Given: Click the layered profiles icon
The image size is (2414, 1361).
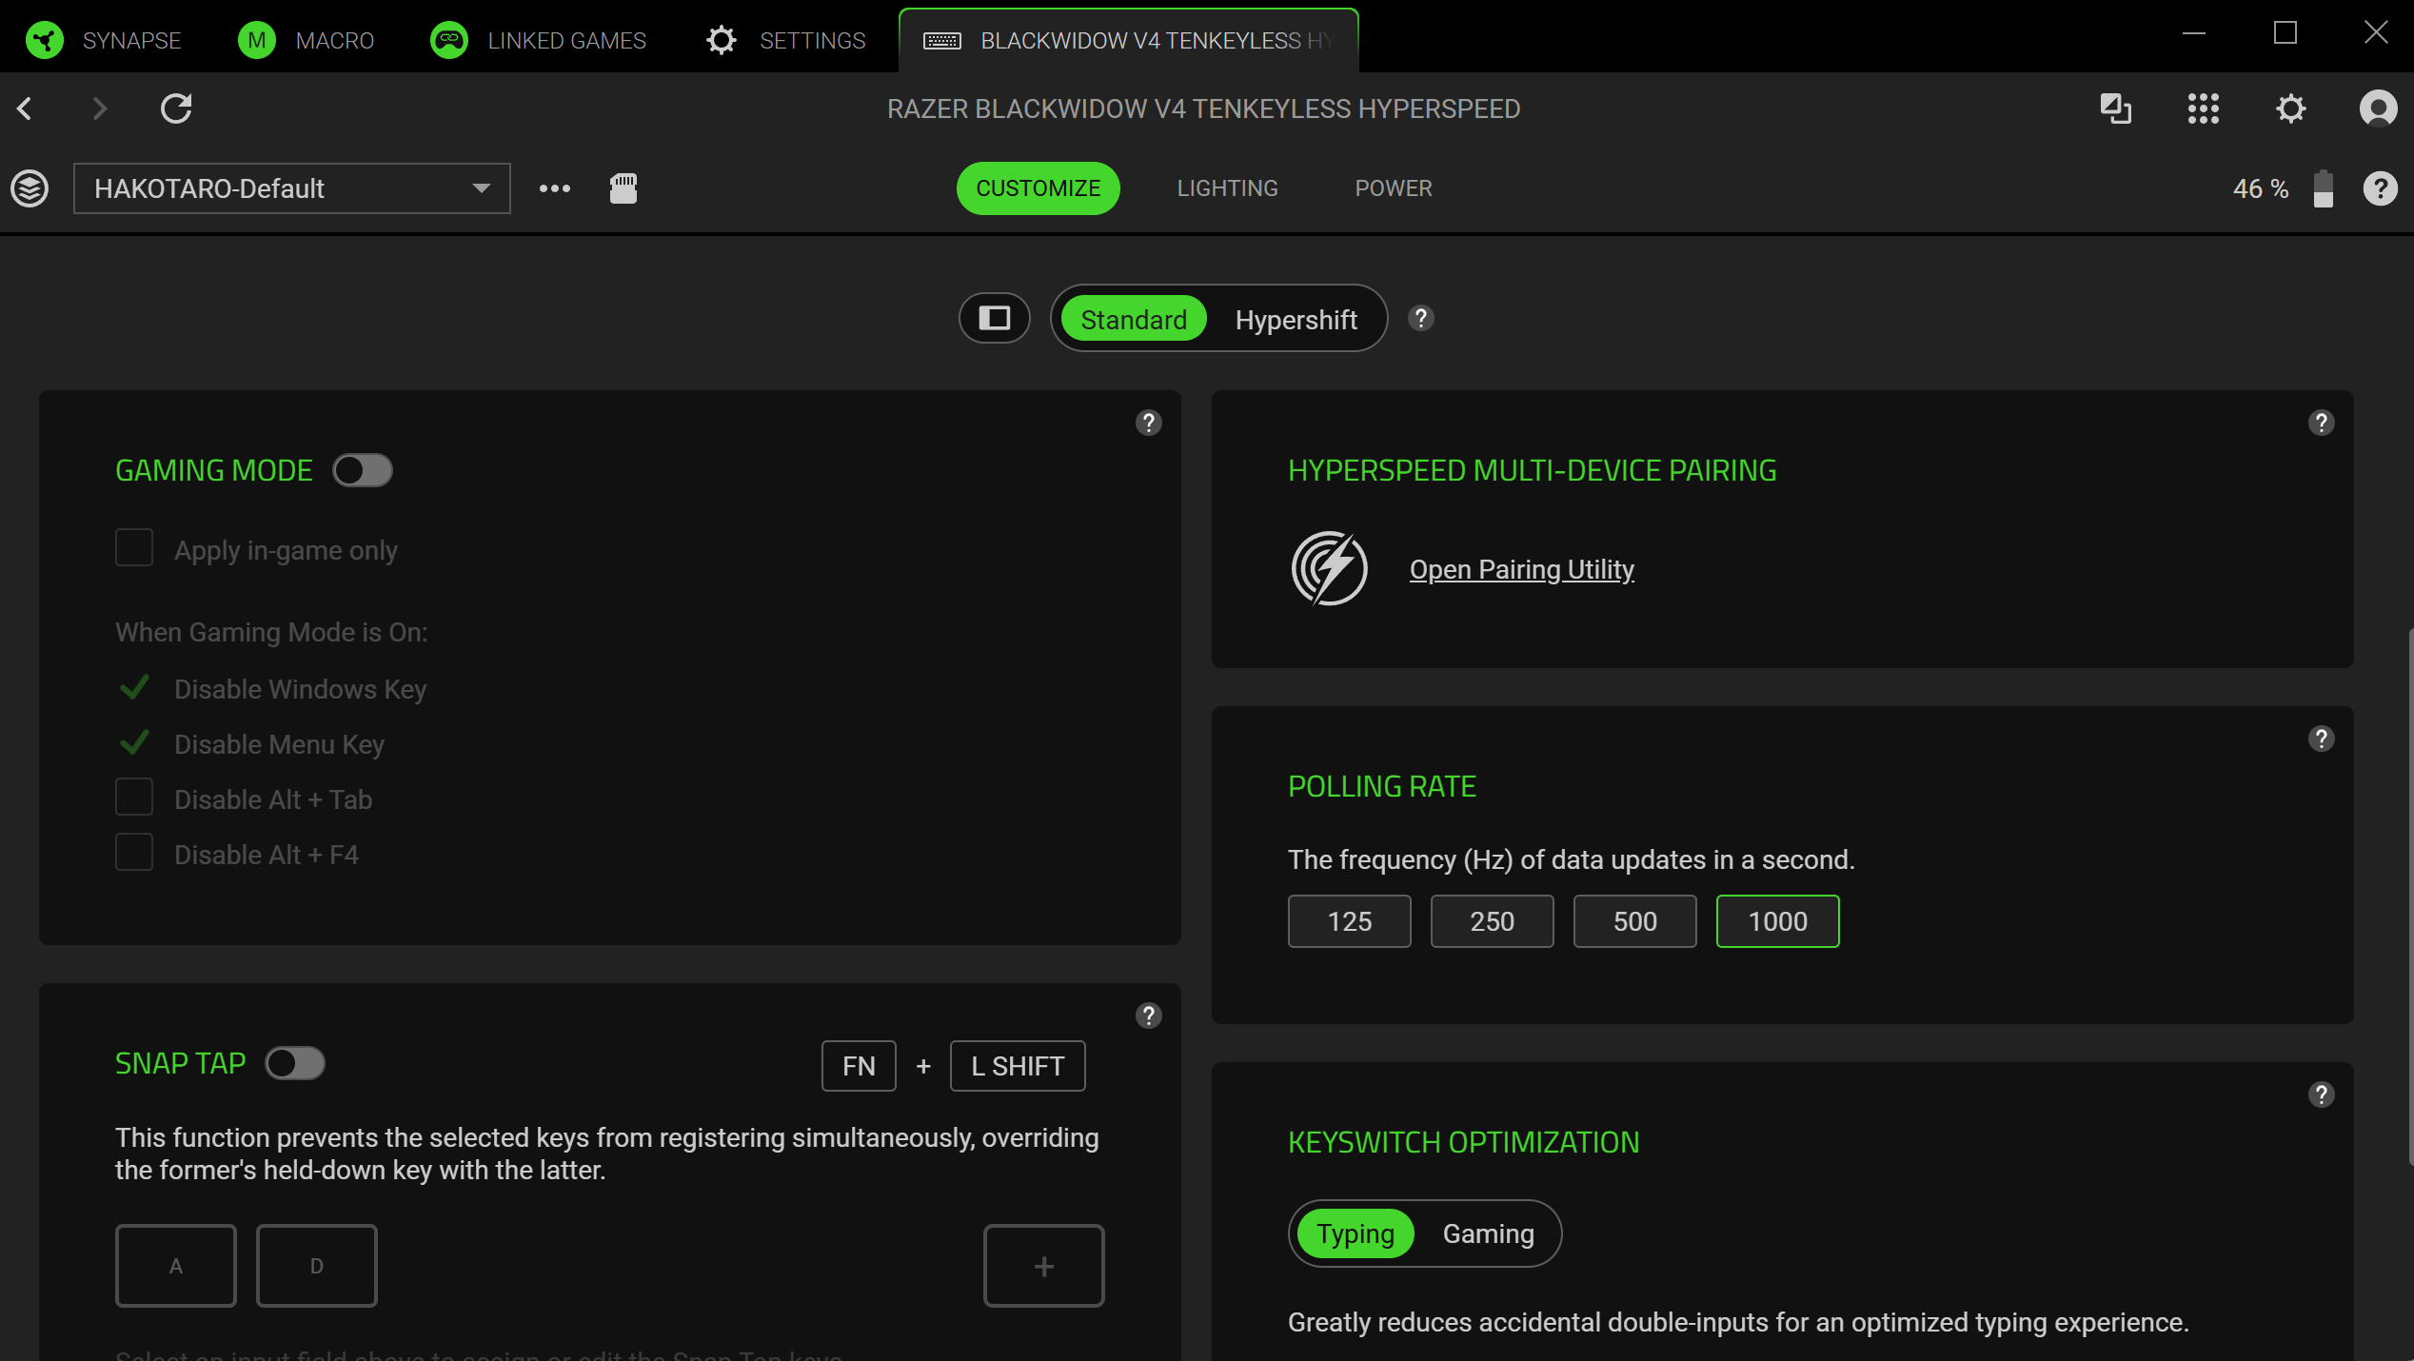Looking at the screenshot, I should tap(30, 188).
